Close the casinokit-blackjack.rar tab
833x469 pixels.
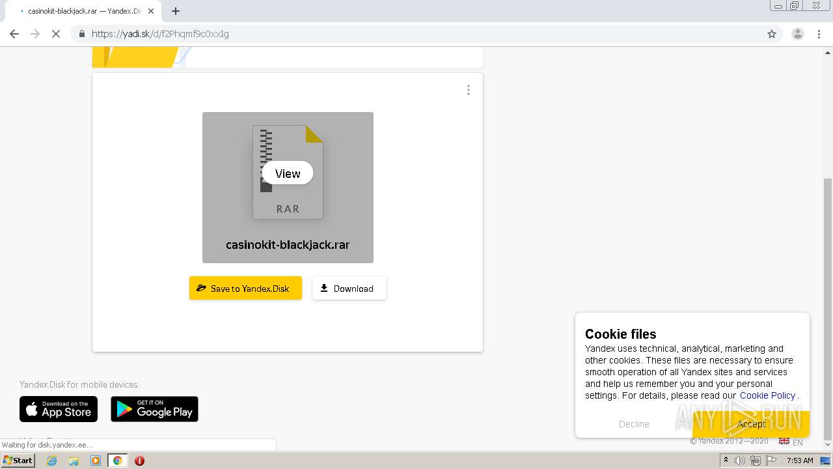click(152, 11)
